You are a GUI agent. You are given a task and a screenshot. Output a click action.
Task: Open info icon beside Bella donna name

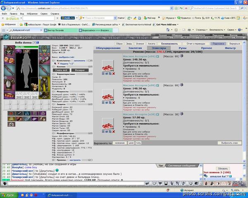(38, 42)
